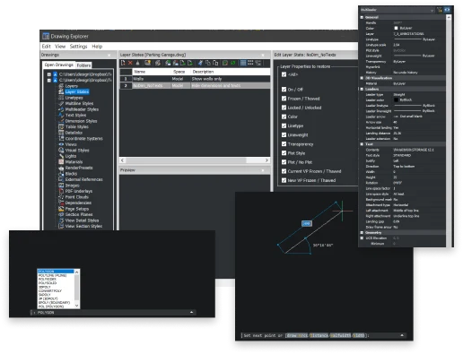Click the white Color ByLayer swatch
Viewport: 463px width, 354px height.
click(x=396, y=28)
